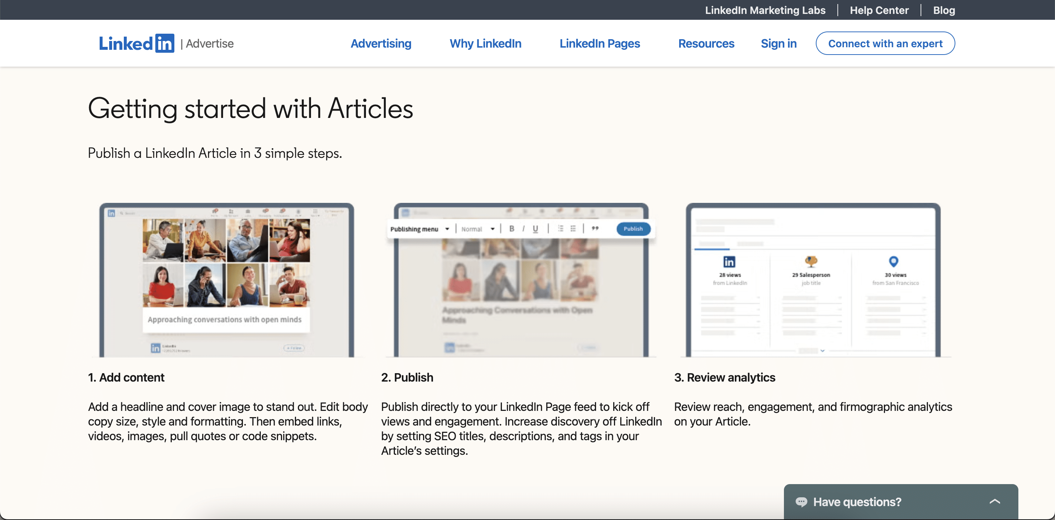The image size is (1055, 520).
Task: Click the quote icon in publishing toolbar
Action: coord(595,229)
